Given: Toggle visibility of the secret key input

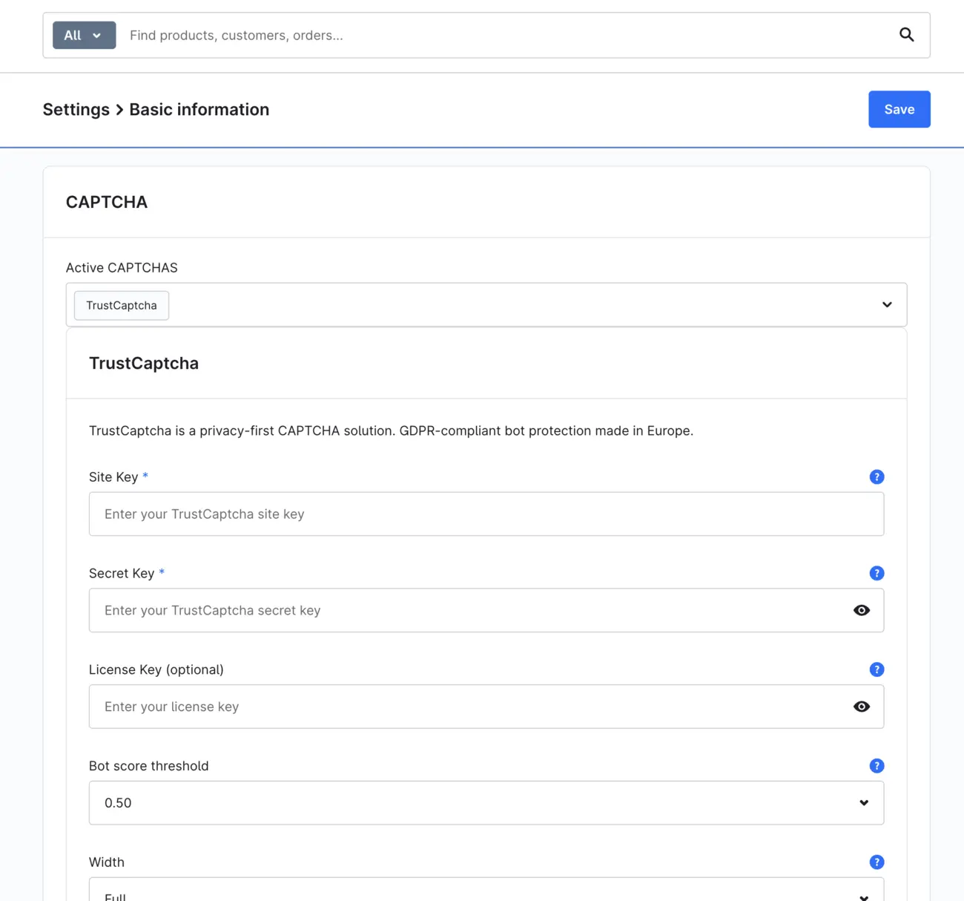Looking at the screenshot, I should pos(861,610).
